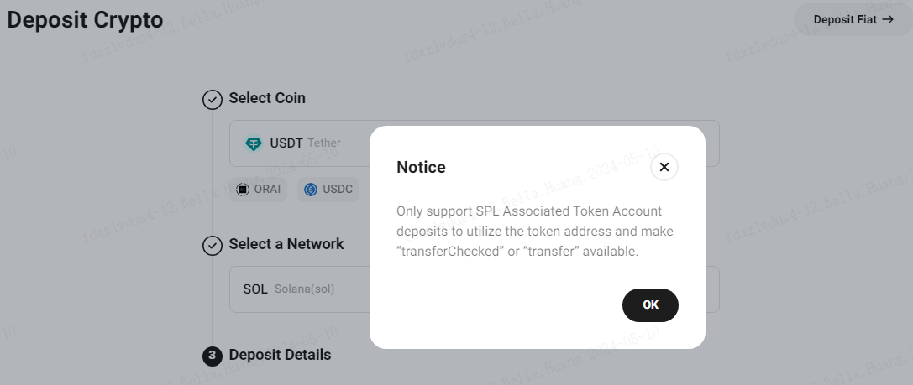913x385 pixels.
Task: Jump to the Deposit Details step title
Action: point(280,355)
